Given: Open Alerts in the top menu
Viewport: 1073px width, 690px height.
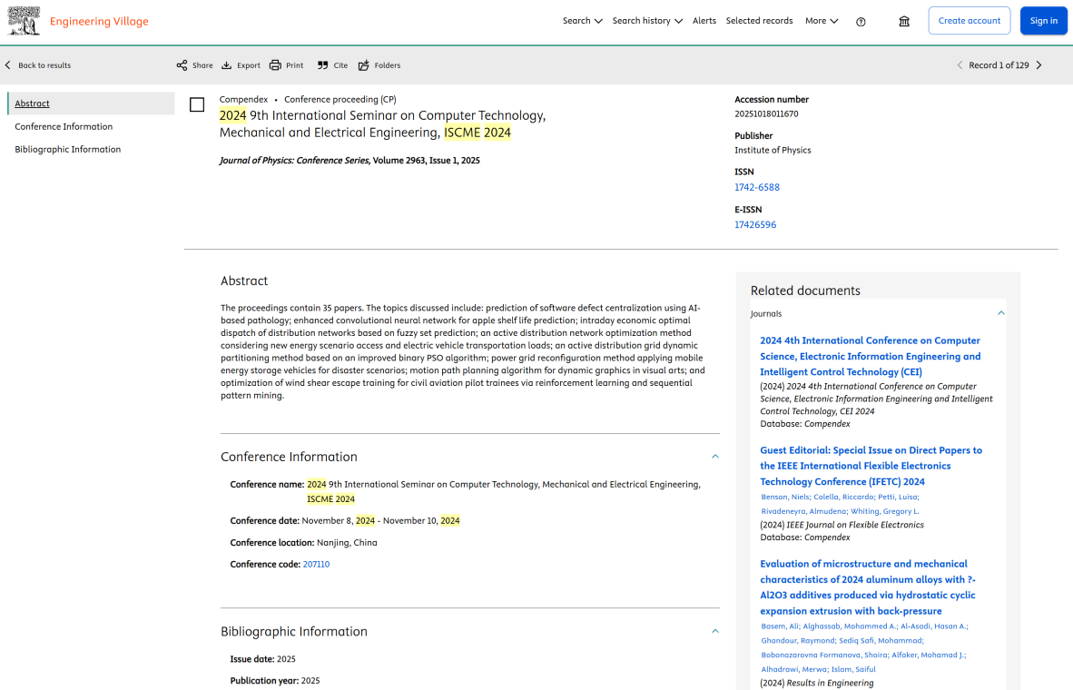Looking at the screenshot, I should (704, 21).
